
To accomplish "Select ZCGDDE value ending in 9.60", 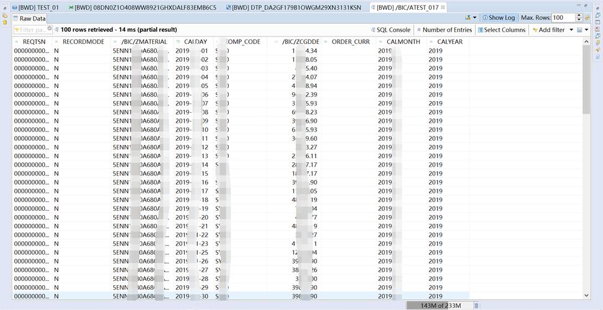I will (294, 138).
